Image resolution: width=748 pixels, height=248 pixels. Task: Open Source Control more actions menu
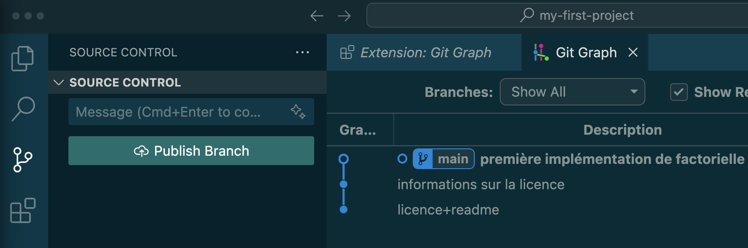302,52
